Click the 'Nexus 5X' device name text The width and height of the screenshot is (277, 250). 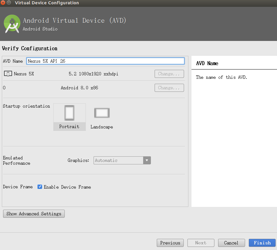click(24, 74)
